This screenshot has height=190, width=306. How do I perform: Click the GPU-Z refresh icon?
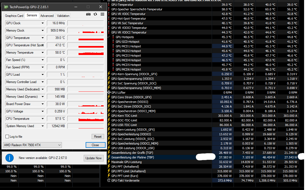95,14
